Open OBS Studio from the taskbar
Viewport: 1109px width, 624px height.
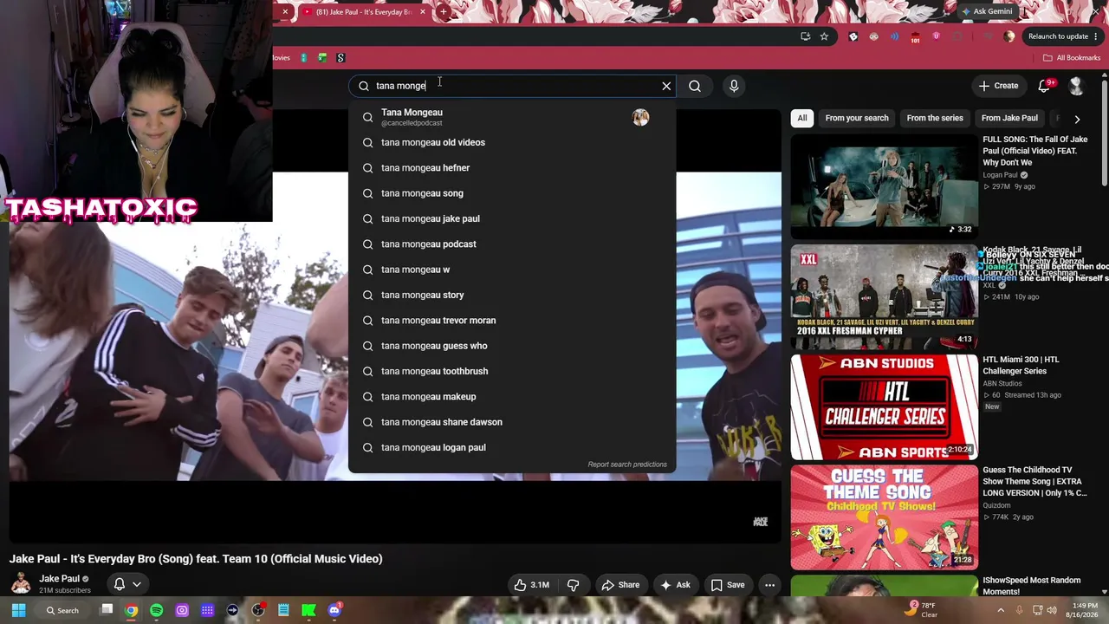tap(257, 610)
